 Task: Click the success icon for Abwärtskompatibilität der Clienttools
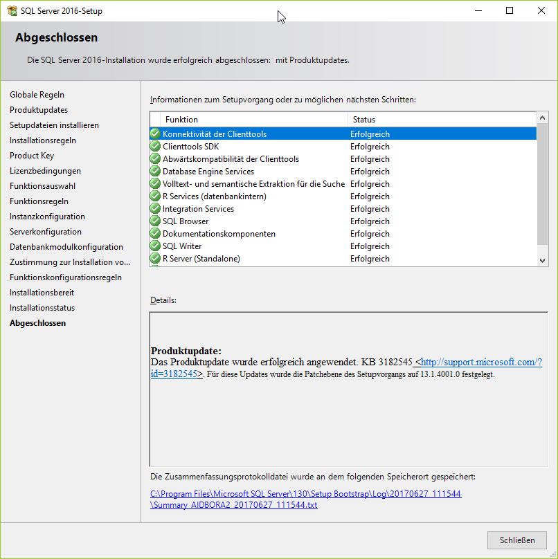click(x=155, y=158)
